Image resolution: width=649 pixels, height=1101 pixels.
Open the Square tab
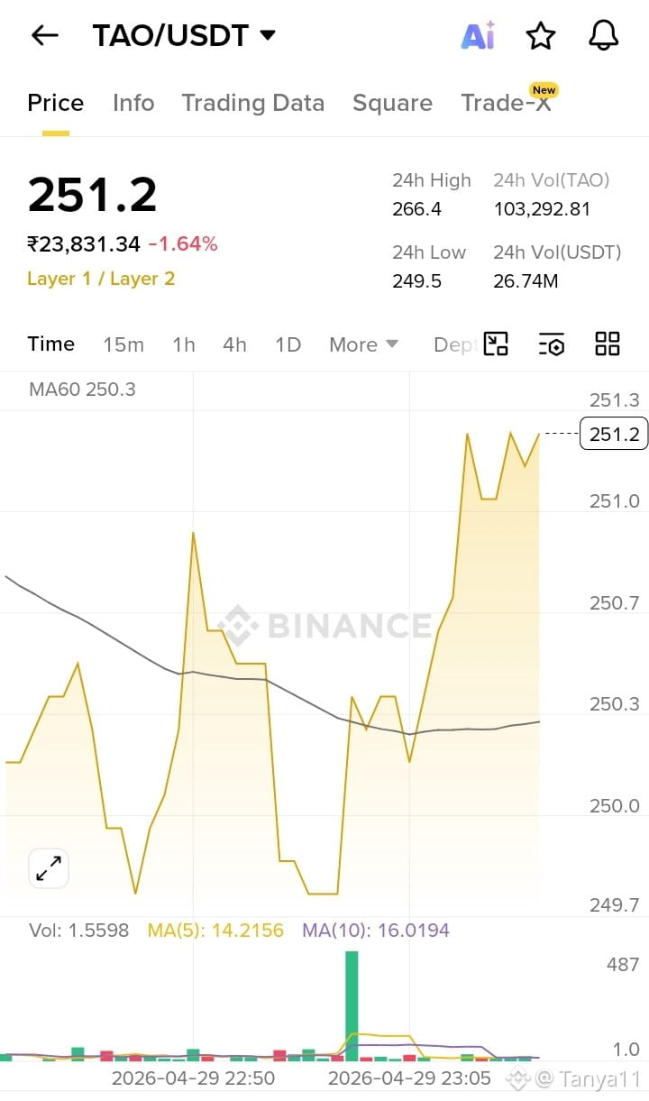[x=392, y=103]
